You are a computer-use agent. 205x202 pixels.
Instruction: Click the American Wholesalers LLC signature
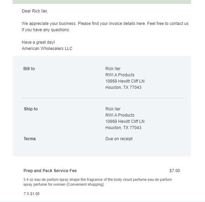47,49
